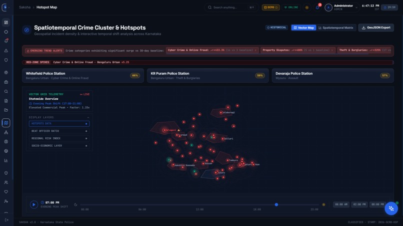Click the logout arrow icon at sidebar bottom

click(6, 220)
